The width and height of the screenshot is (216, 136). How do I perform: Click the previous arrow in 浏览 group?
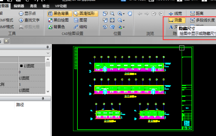coord(140,14)
